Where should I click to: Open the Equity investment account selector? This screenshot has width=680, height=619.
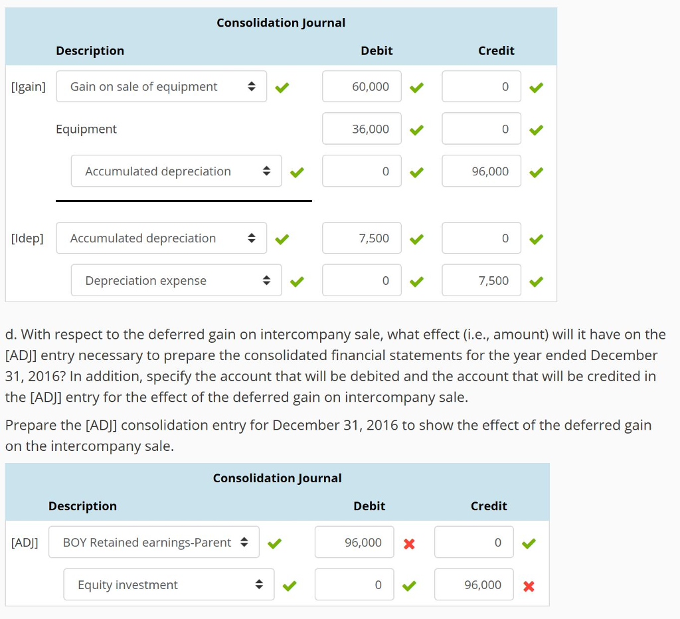click(x=169, y=584)
